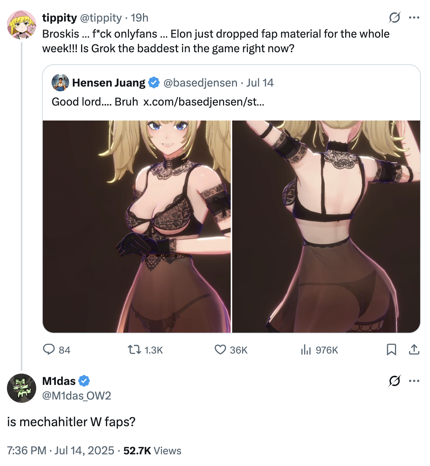
Task: Bookmark the tippity tweet
Action: [x=391, y=350]
